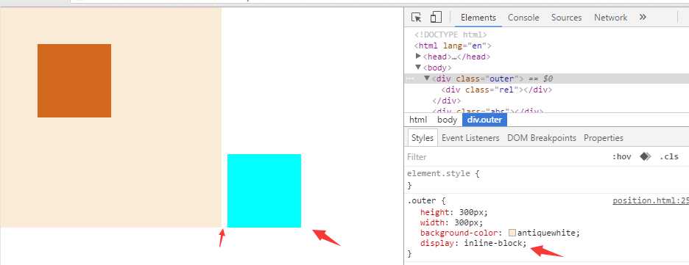Viewport: 689px width, 265px height.
Task: Switch to the Sources tab
Action: [x=566, y=18]
